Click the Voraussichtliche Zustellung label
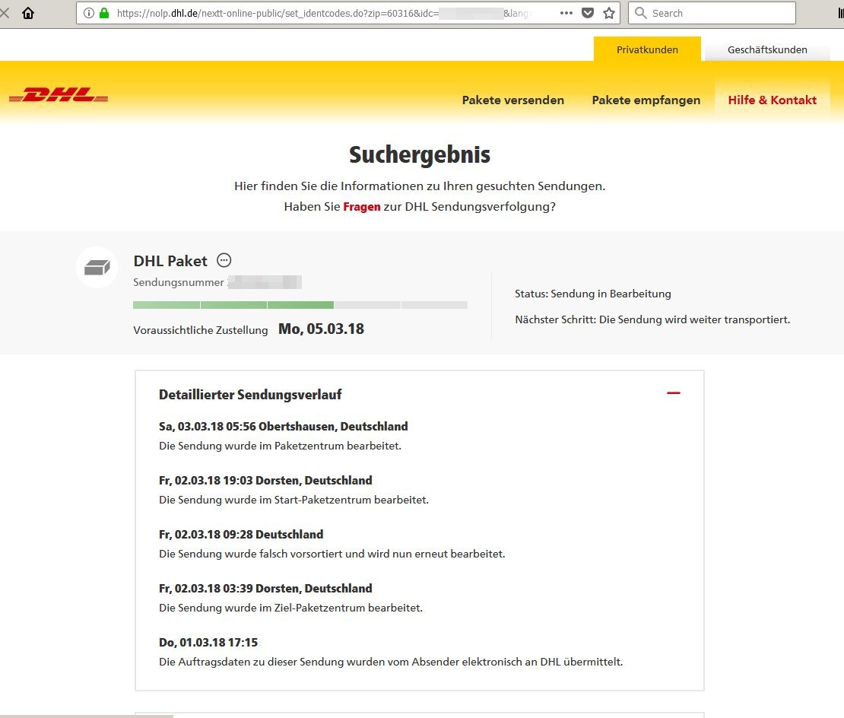The image size is (844, 718). click(x=200, y=330)
